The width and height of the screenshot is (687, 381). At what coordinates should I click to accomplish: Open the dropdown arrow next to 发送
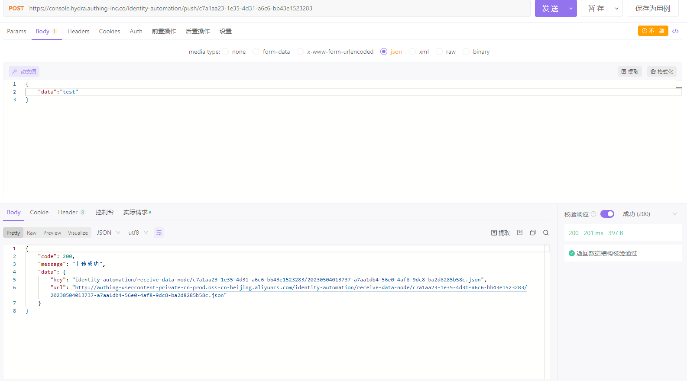point(571,9)
